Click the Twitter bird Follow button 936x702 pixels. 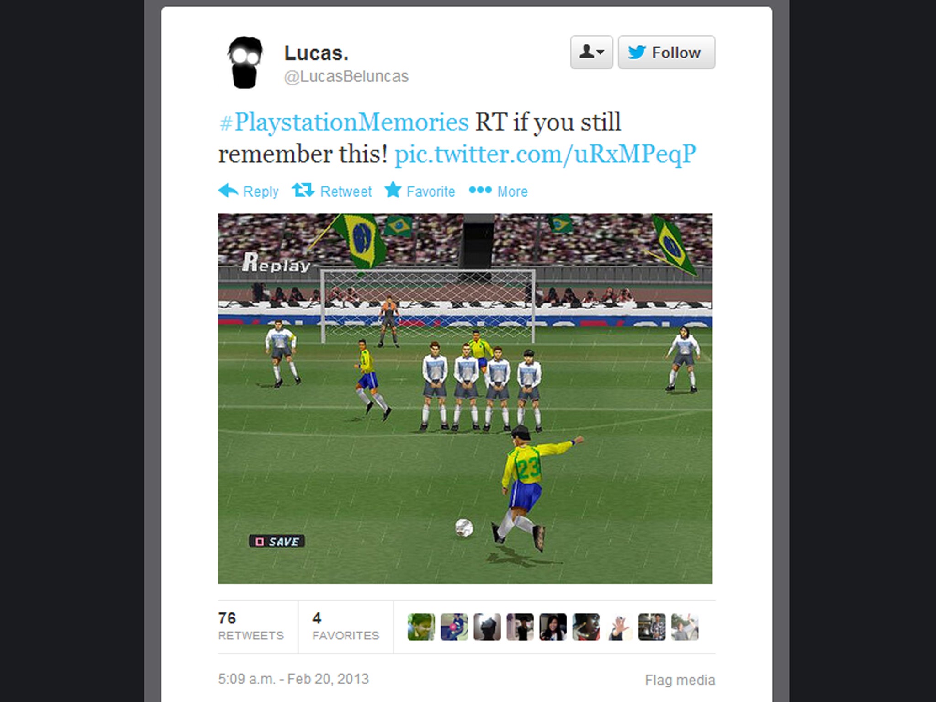click(x=666, y=53)
